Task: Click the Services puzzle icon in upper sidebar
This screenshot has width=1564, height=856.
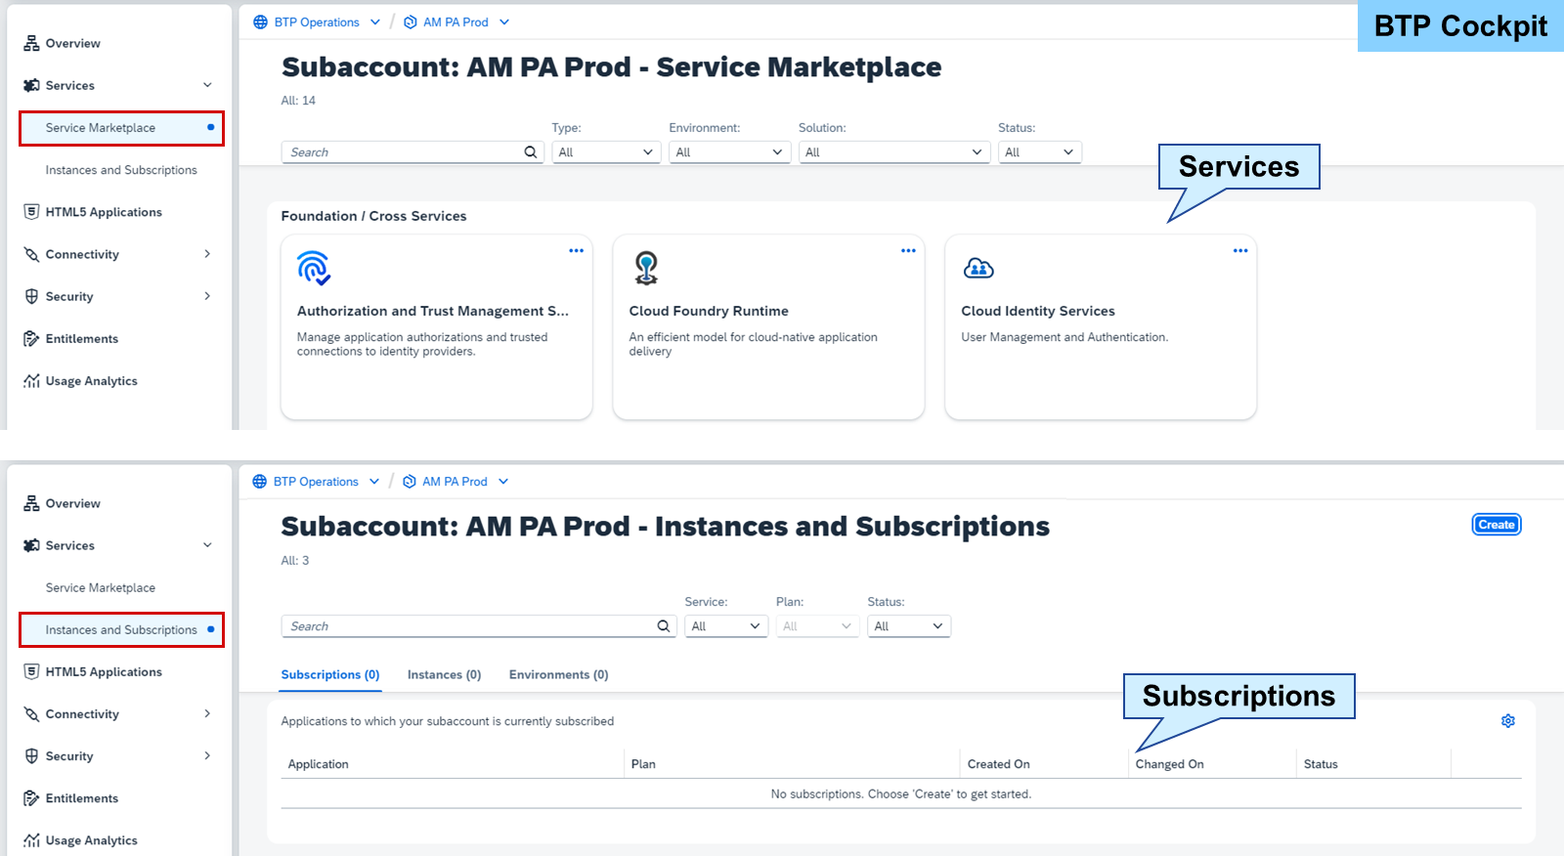Action: [x=31, y=85]
